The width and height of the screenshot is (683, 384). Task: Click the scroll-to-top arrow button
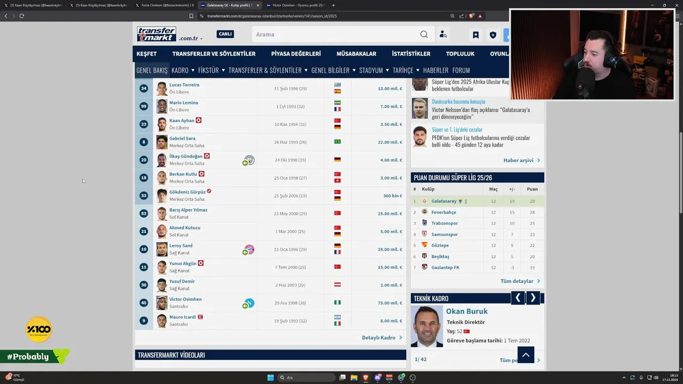point(526,355)
